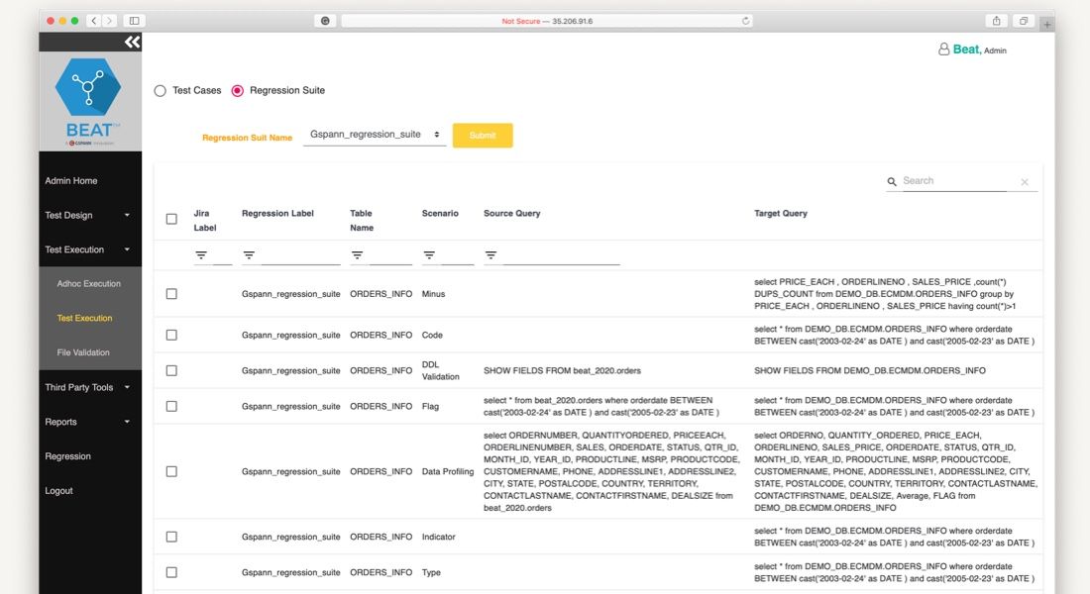Click the search magnifier icon
Image resolution: width=1090 pixels, height=594 pixels.
[892, 181]
